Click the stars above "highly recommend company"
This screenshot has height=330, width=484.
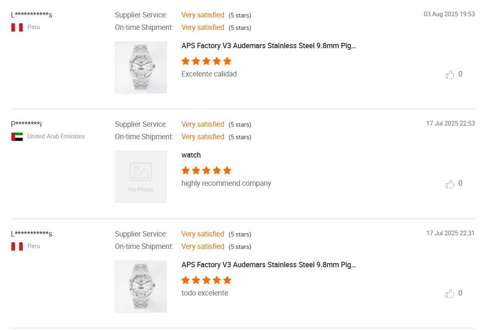[206, 170]
